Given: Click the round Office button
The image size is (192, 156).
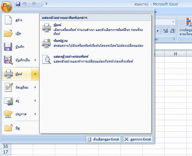Looking at the screenshot, I should pyautogui.click(x=6, y=7).
